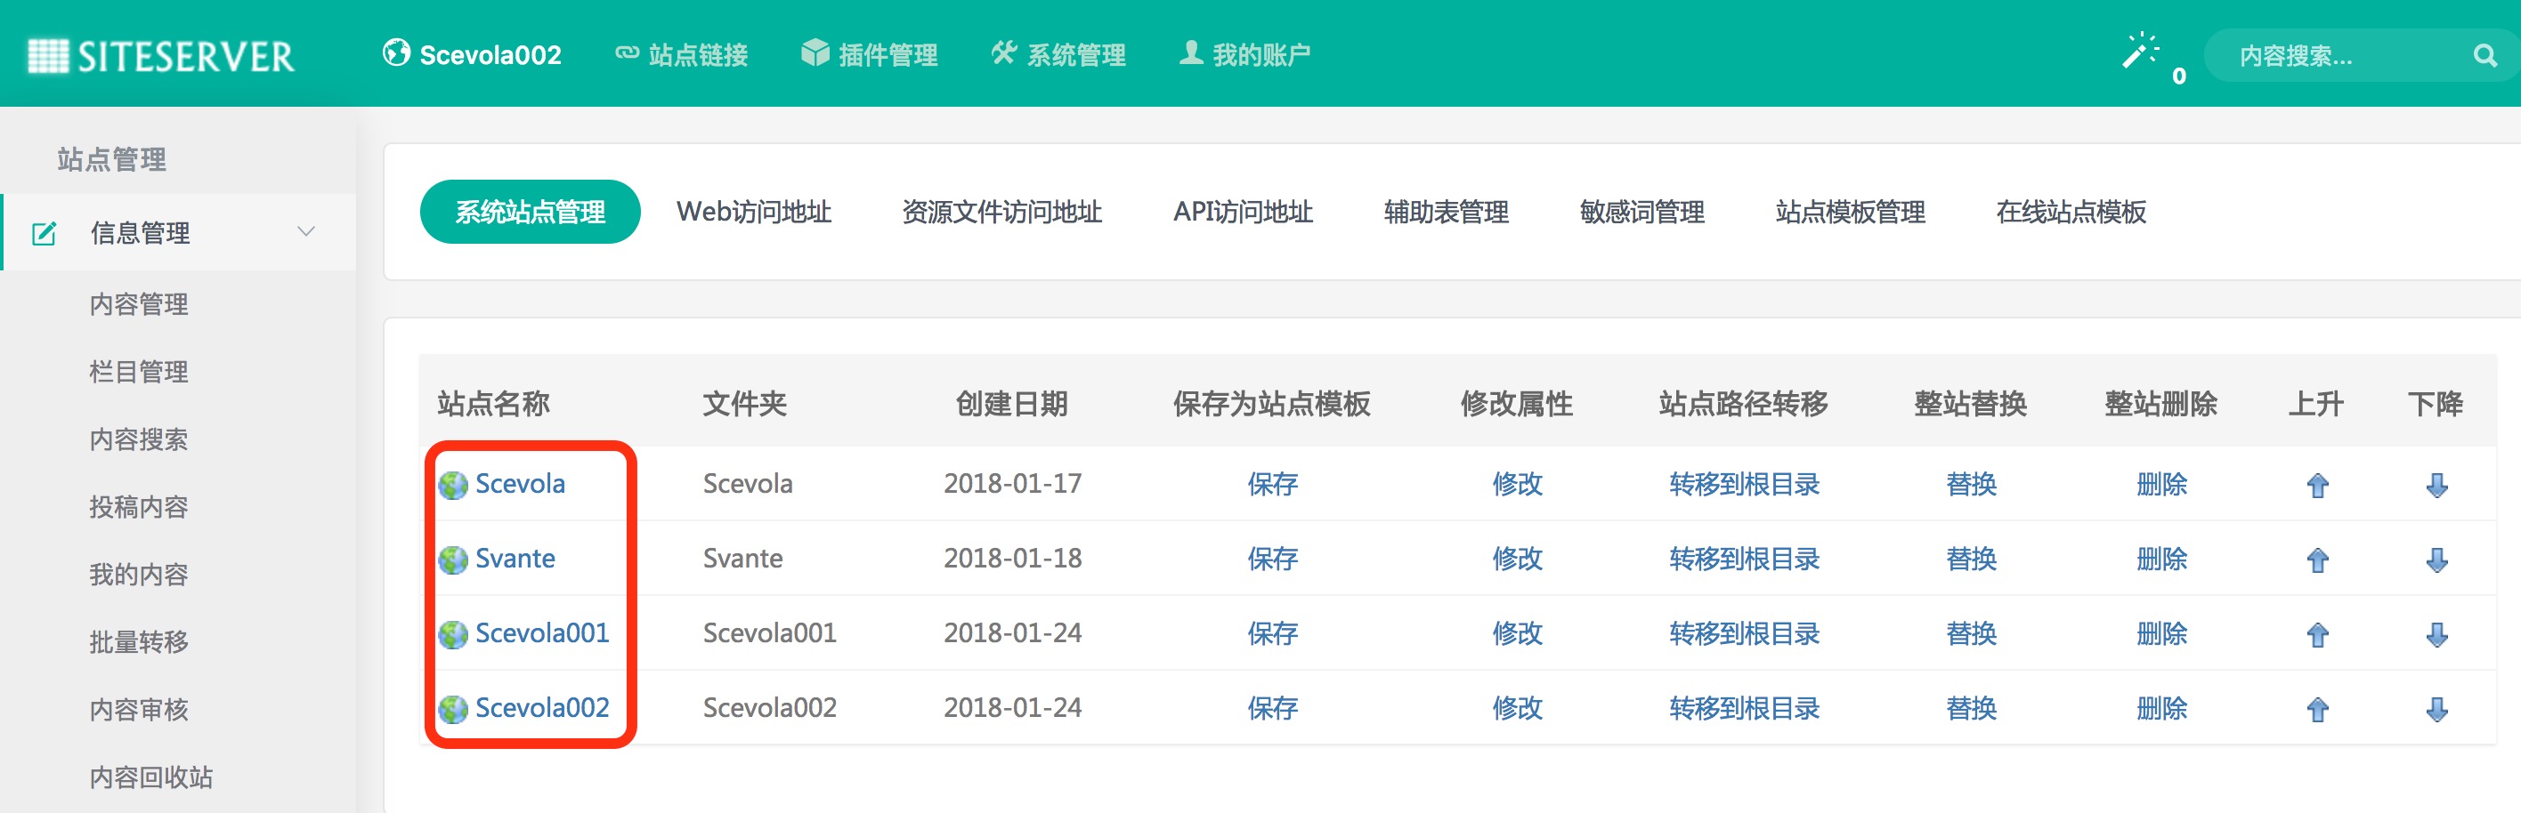The height and width of the screenshot is (813, 2521).
Task: Open the Svante site link
Action: [515, 558]
